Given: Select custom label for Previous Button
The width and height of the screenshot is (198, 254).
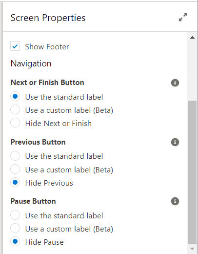Looking at the screenshot, I should pos(15,169).
